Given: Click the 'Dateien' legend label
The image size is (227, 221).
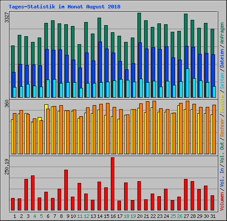Looking at the screenshot, I should tap(222, 58).
